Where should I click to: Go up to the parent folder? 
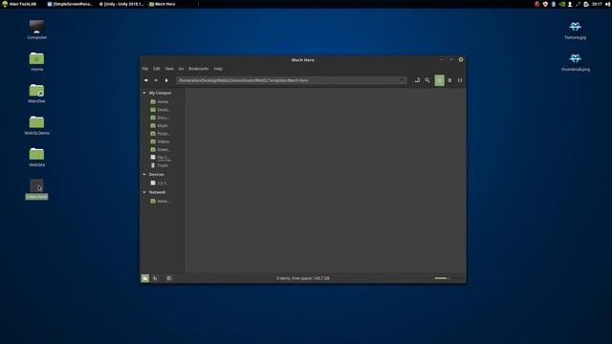pyautogui.click(x=166, y=80)
